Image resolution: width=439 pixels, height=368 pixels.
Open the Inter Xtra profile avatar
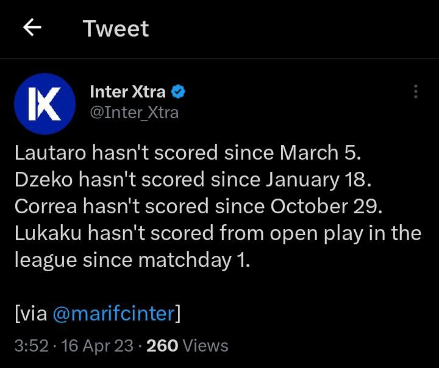(x=44, y=104)
